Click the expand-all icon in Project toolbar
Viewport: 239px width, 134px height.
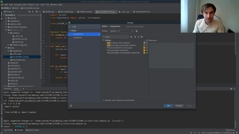tap(32, 12)
